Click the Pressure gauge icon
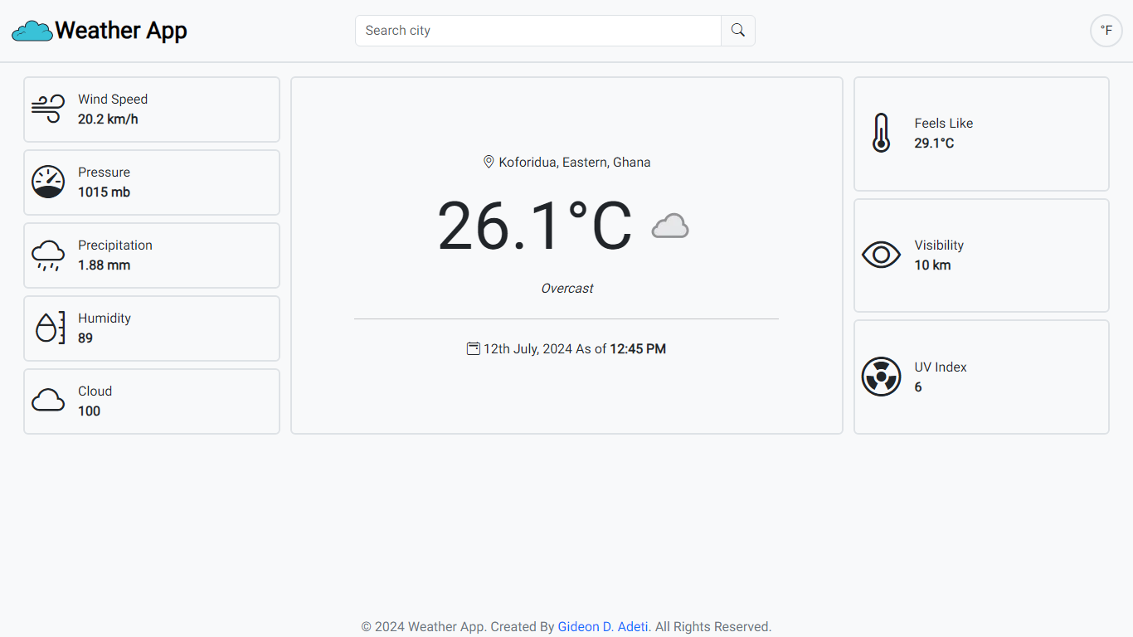The width and height of the screenshot is (1133, 637). point(48,181)
